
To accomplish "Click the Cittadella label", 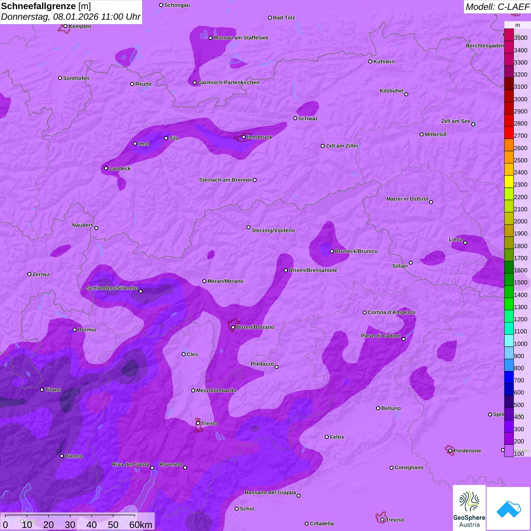I will tap(322, 523).
